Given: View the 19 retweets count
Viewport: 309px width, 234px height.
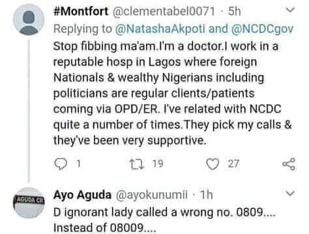Looking at the screenshot, I should pos(158,164).
